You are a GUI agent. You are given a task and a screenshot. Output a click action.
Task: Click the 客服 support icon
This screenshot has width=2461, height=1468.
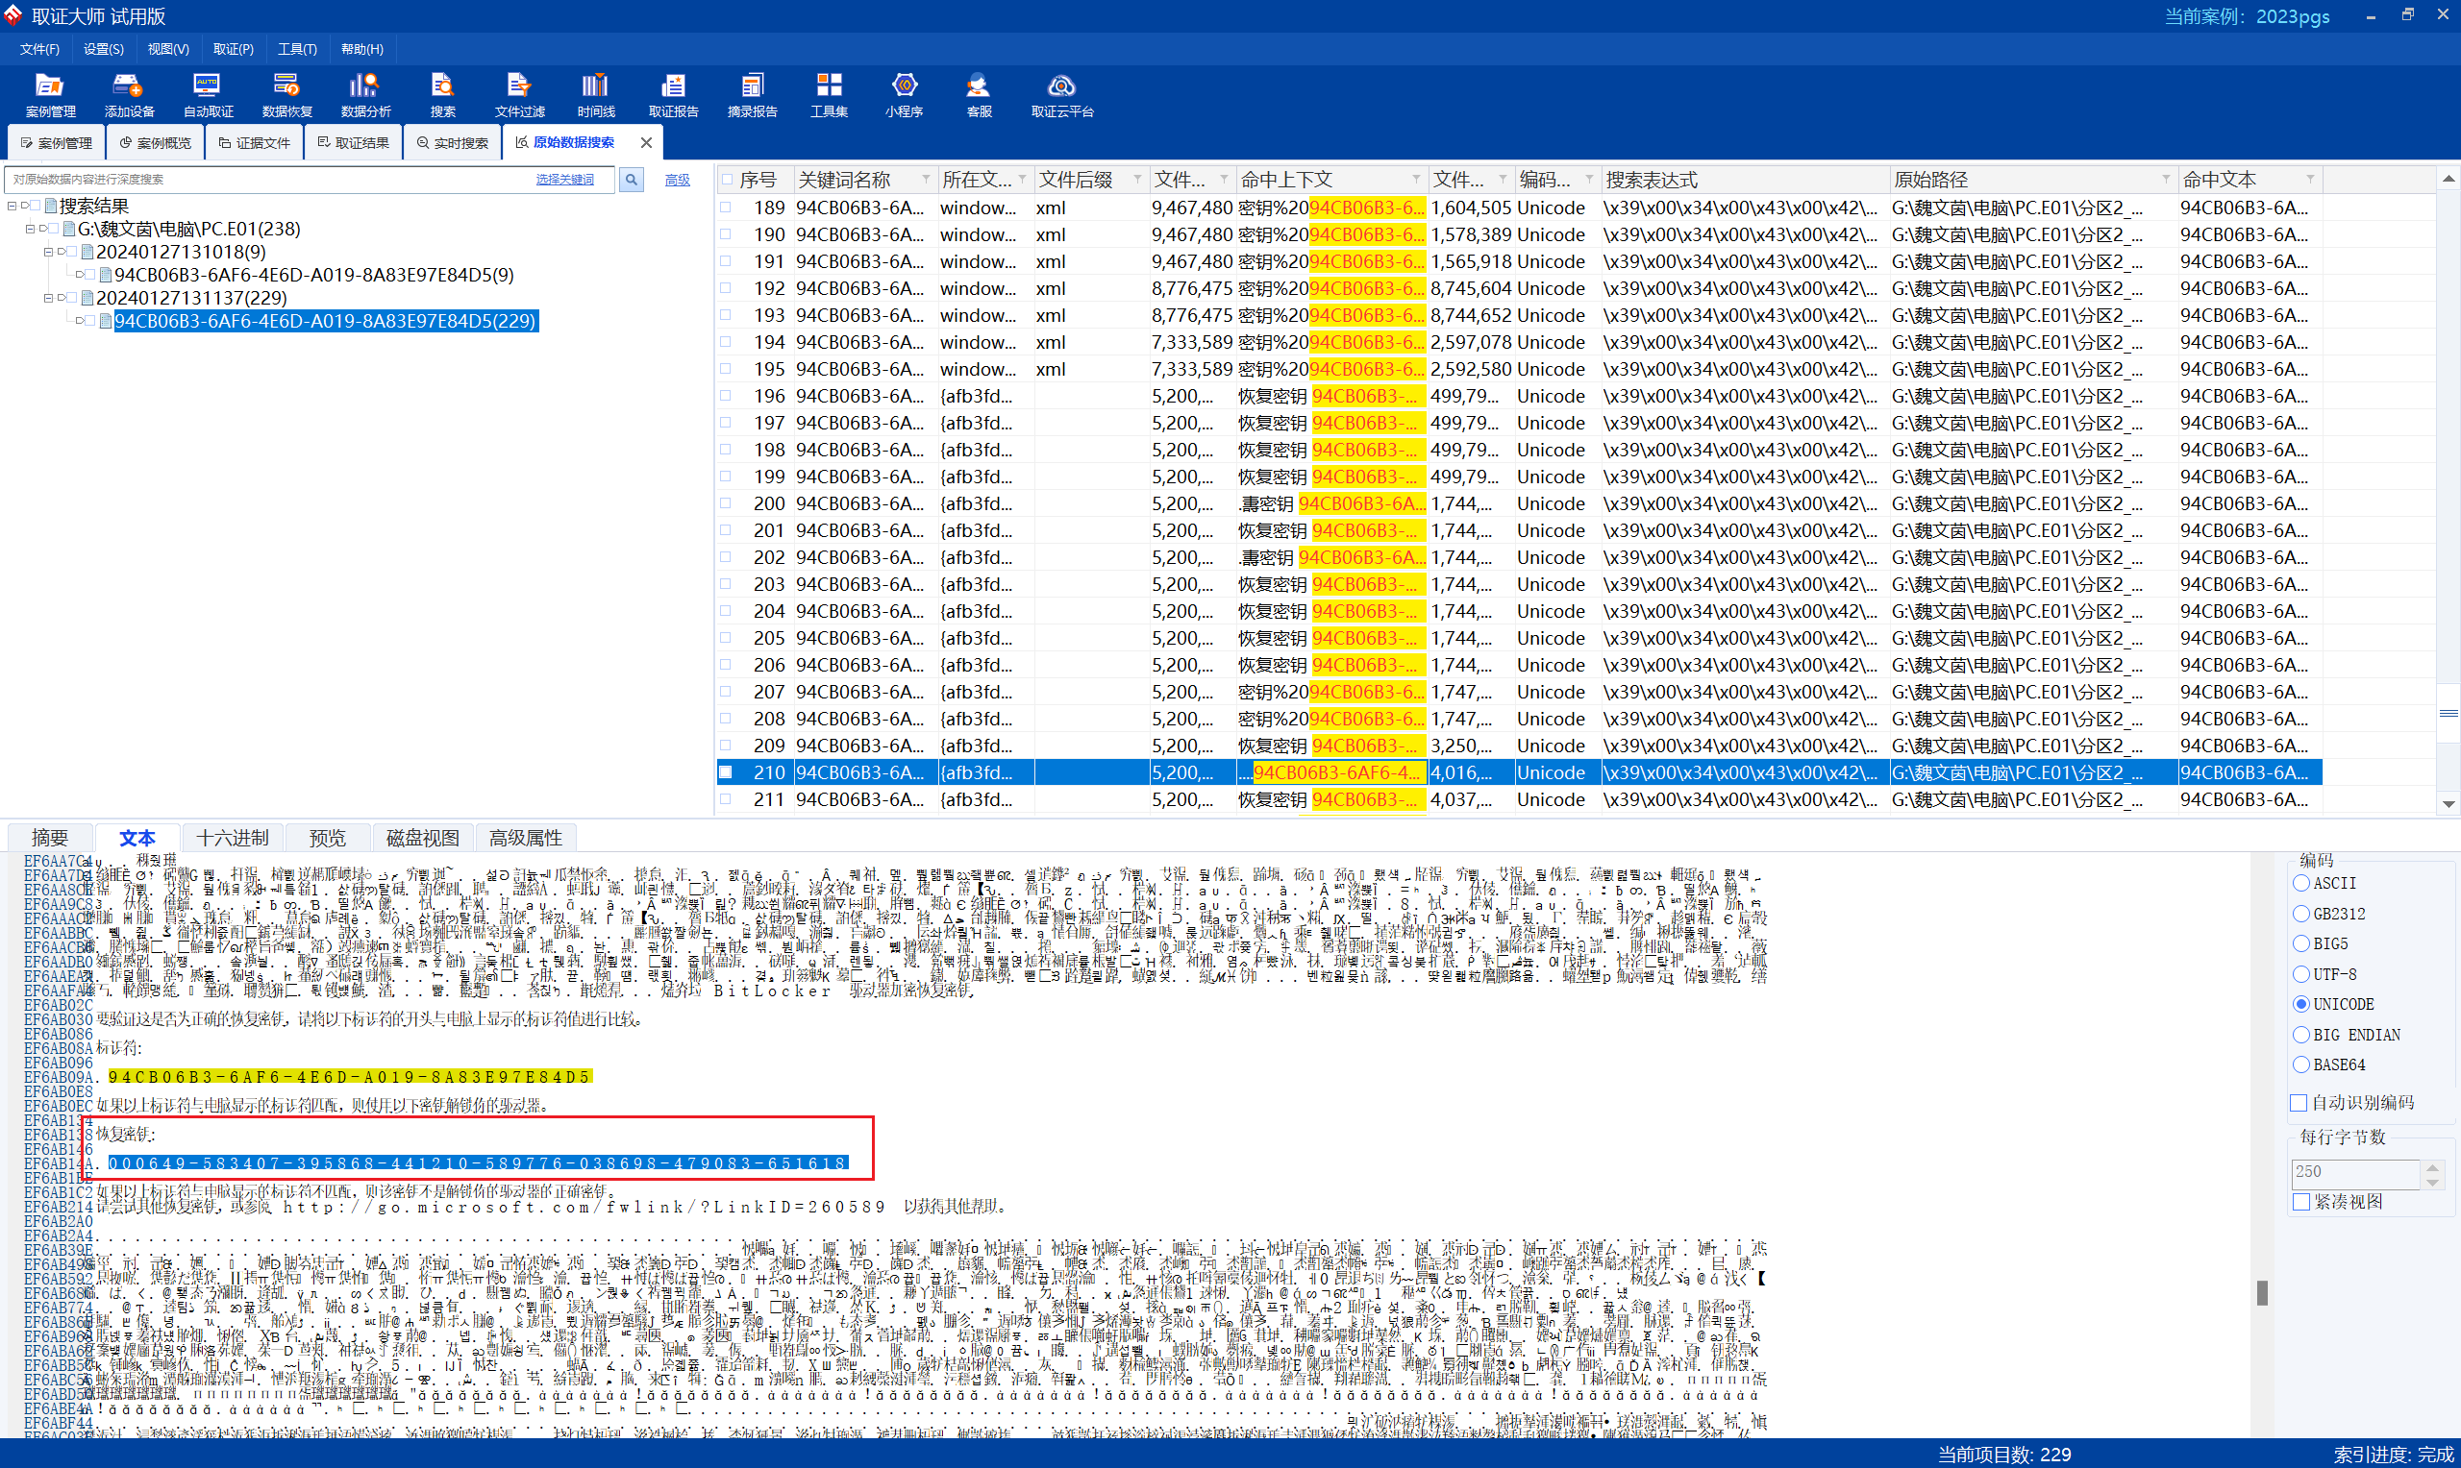979,95
